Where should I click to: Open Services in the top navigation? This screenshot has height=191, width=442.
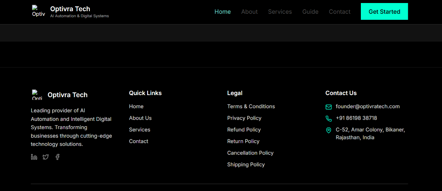pos(280,12)
